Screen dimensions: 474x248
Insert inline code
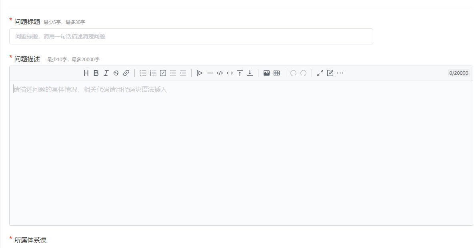230,73
